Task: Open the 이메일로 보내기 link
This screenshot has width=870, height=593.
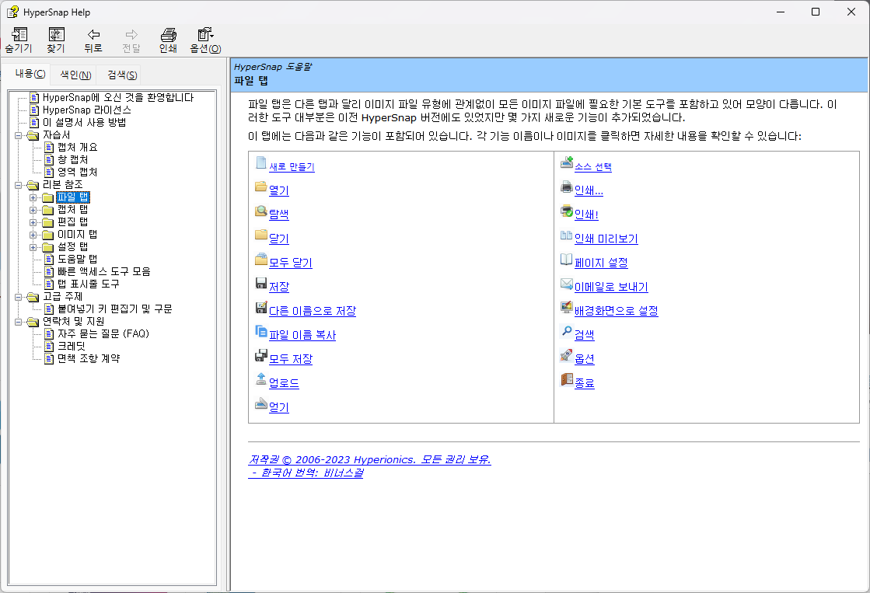Action: point(611,287)
